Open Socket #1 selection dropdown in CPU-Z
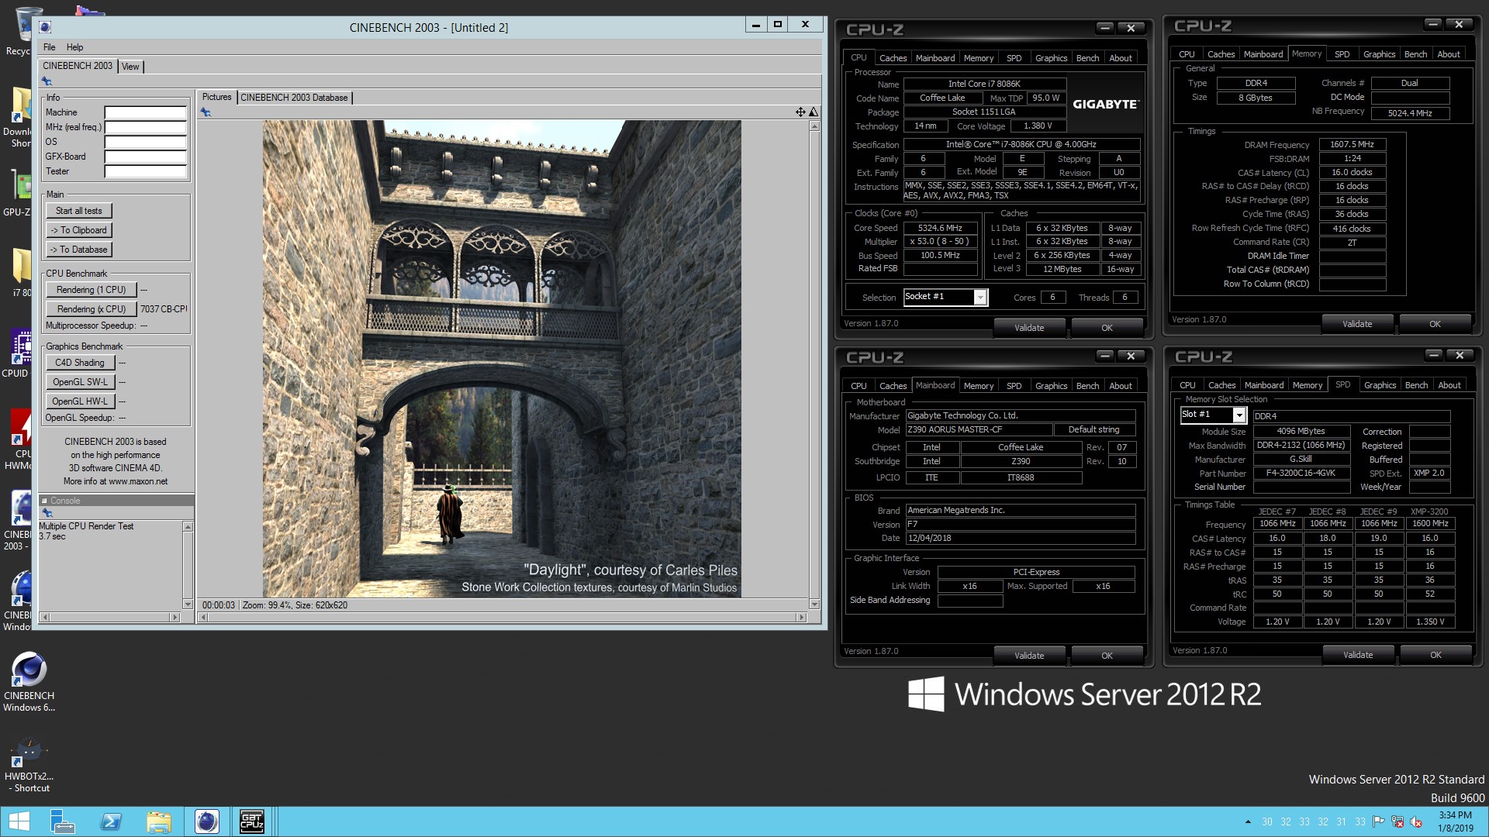The height and width of the screenshot is (837, 1489). point(980,297)
